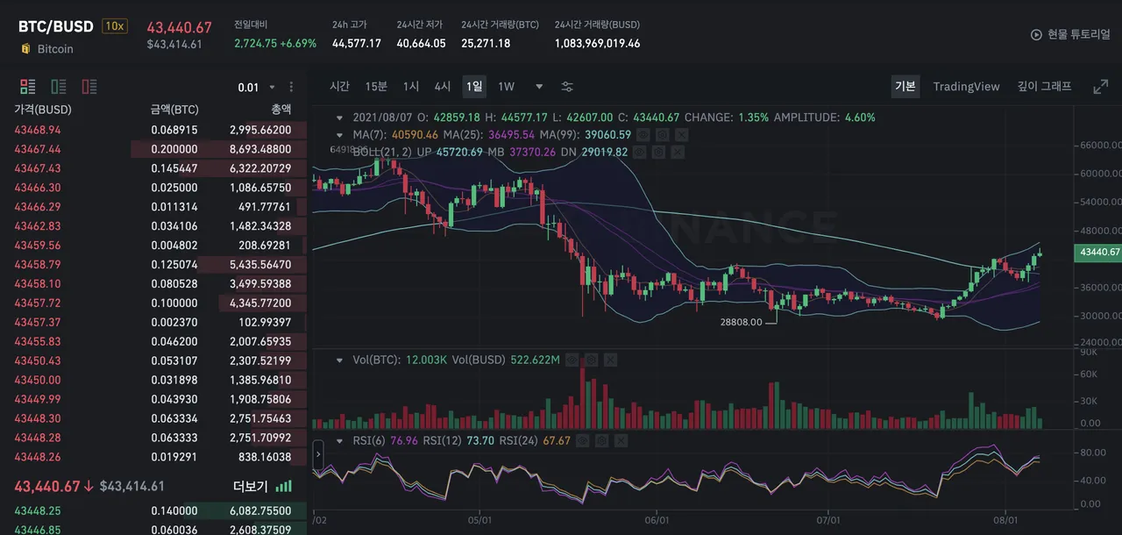Collapse the RSI panel arrow
Image resolution: width=1122 pixels, height=535 pixels.
[x=341, y=441]
